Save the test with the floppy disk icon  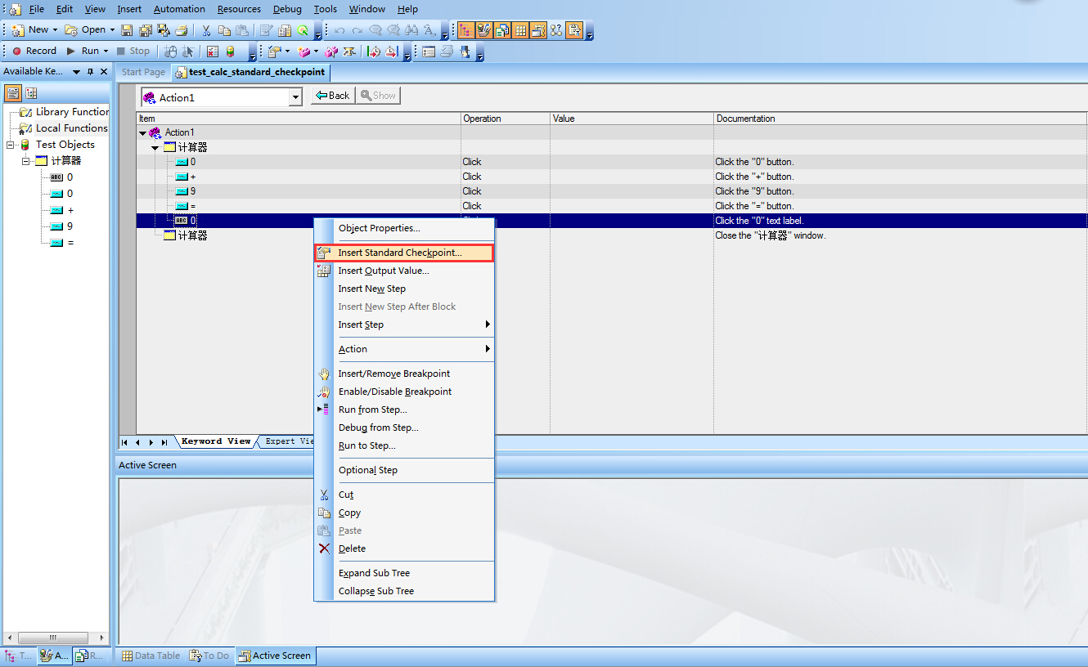point(127,29)
